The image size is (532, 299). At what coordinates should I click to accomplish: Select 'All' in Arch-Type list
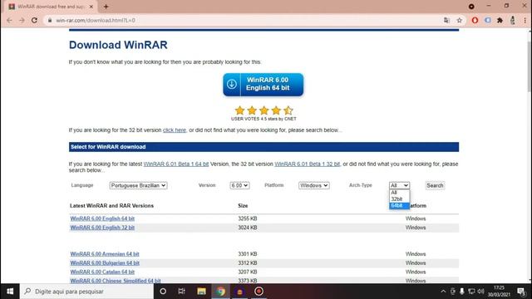399,193
